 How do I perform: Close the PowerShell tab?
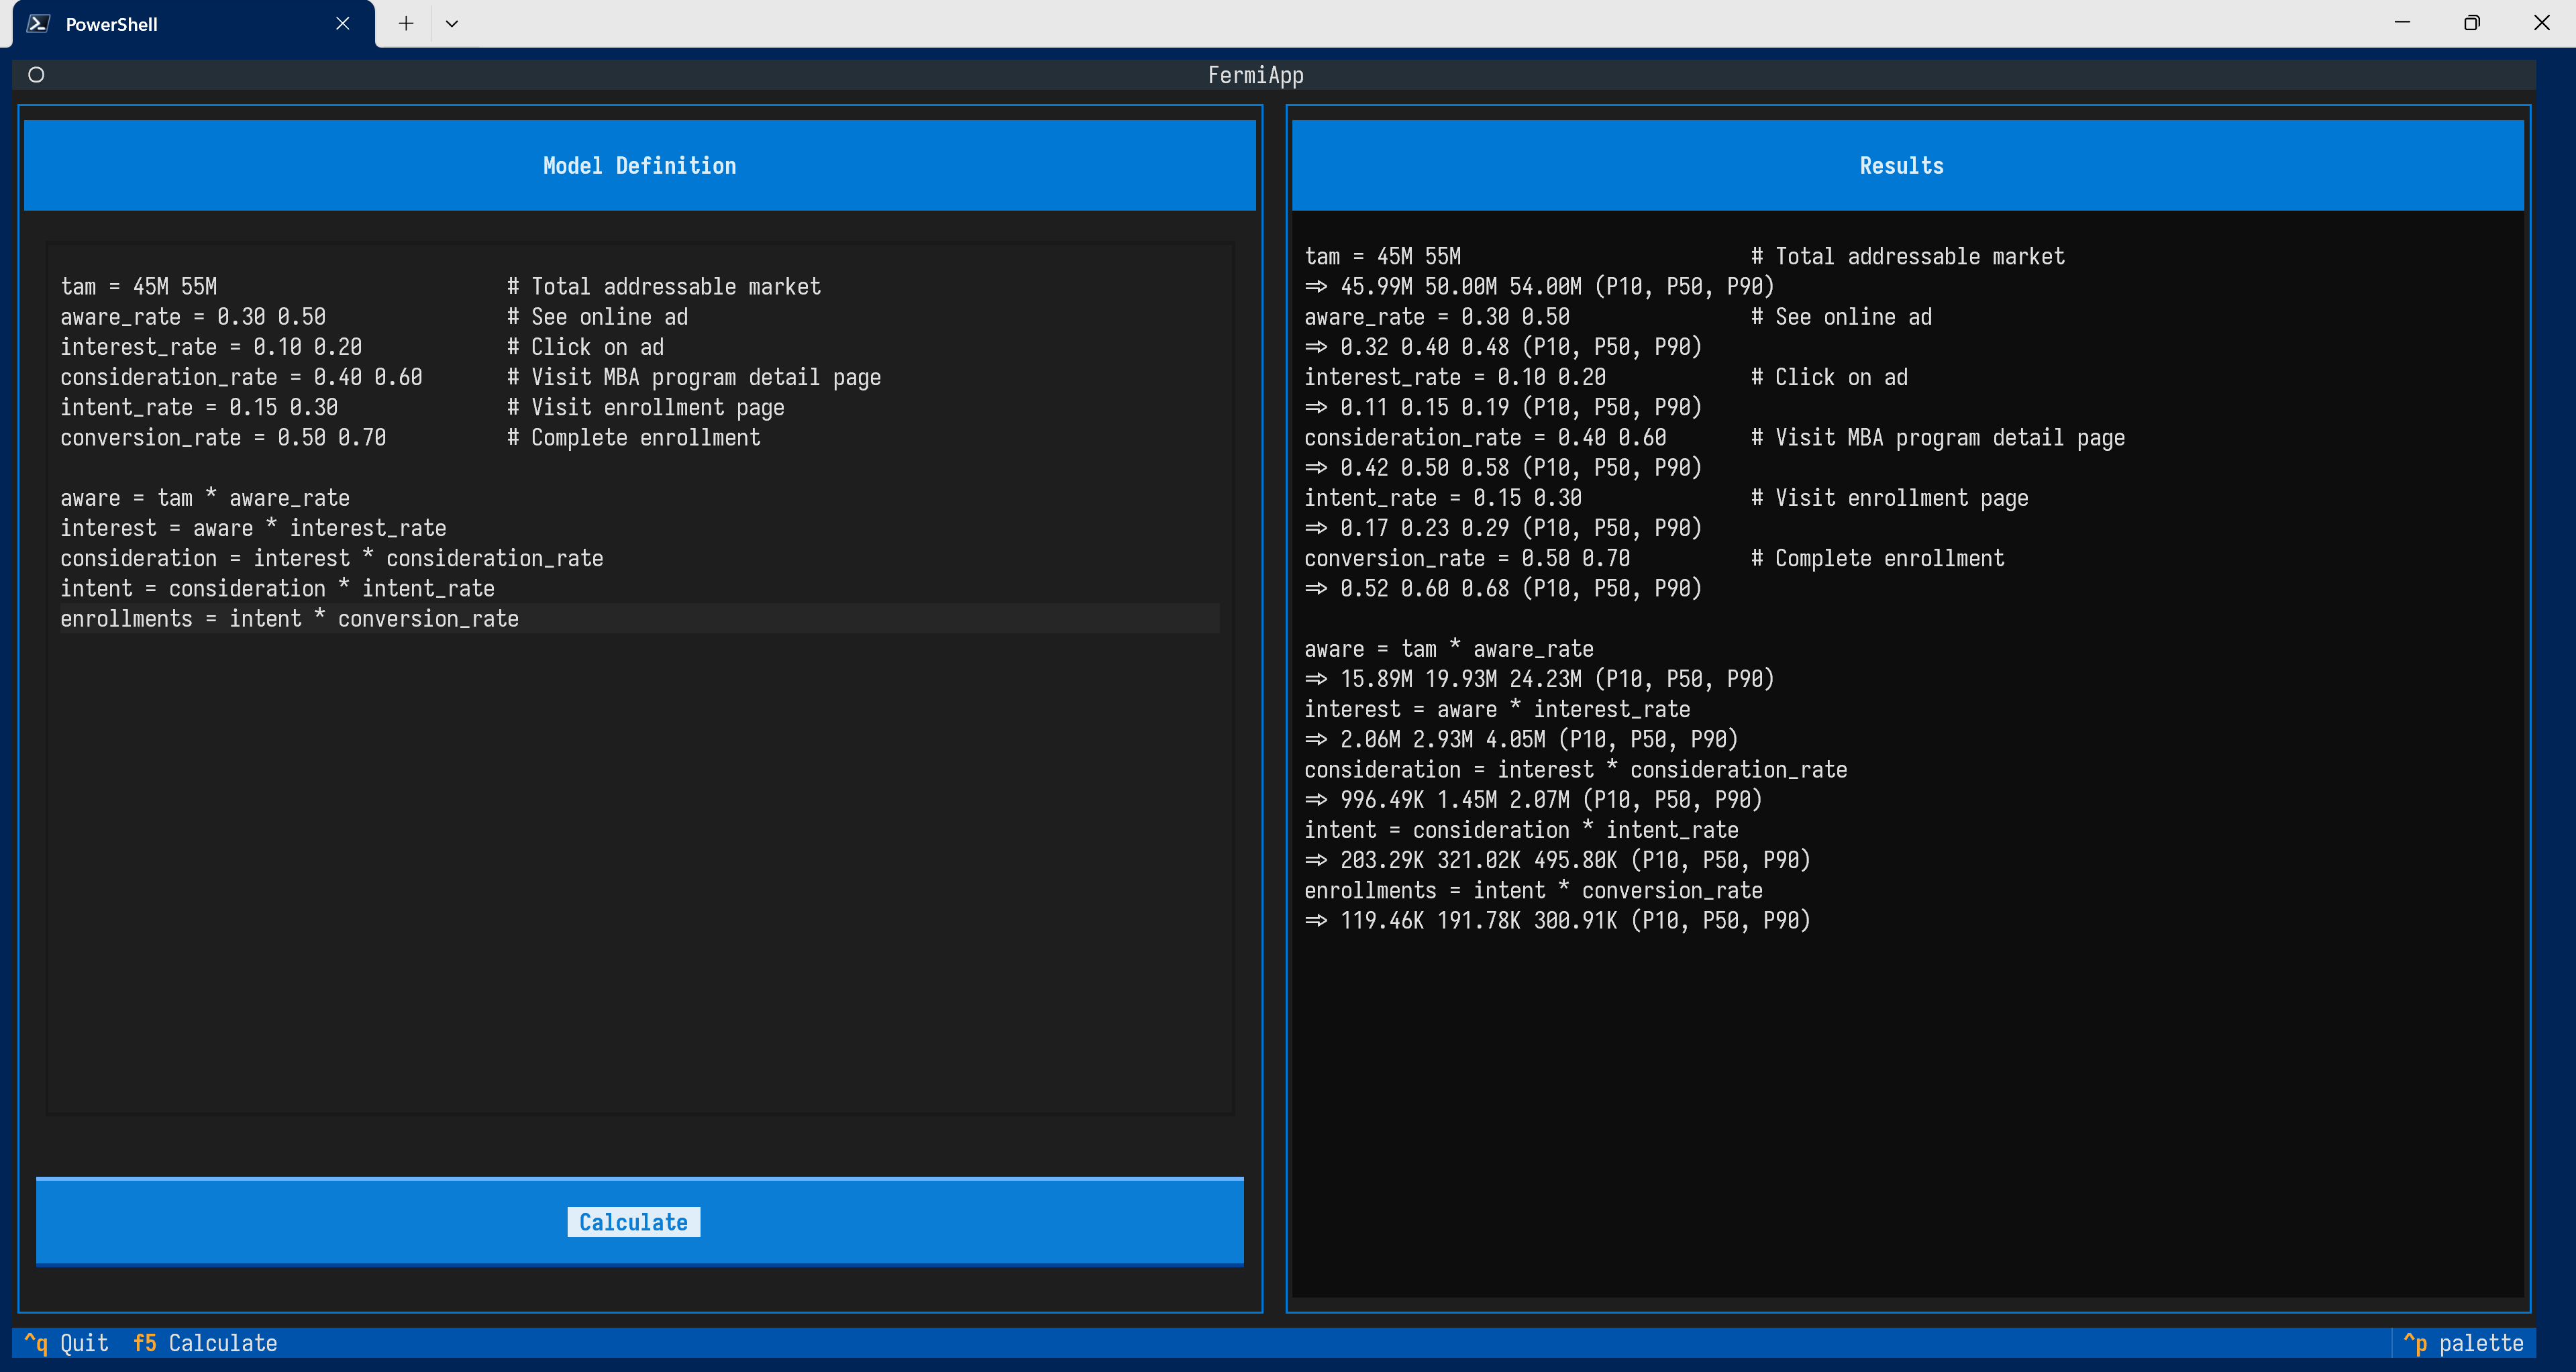click(x=342, y=24)
